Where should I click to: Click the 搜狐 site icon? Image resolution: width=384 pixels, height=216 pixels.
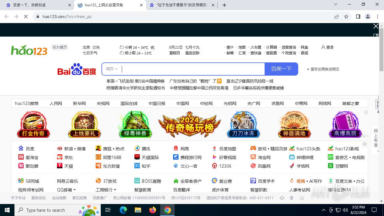coord(98,148)
